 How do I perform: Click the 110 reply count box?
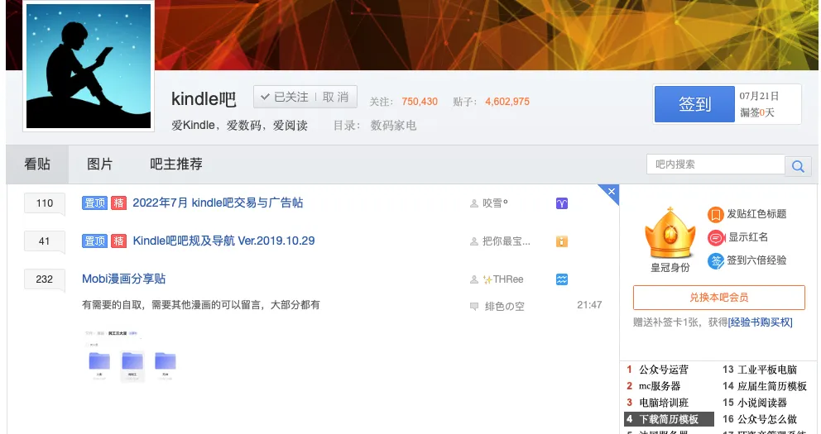pos(45,203)
